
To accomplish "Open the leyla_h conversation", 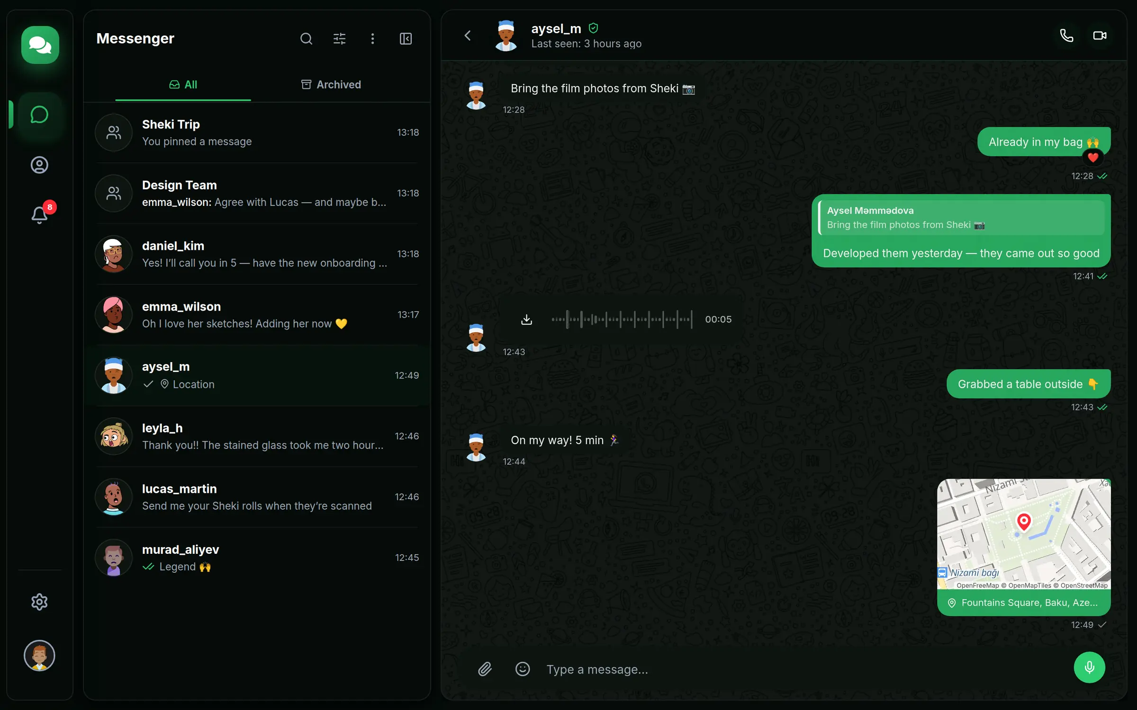I will [257, 436].
